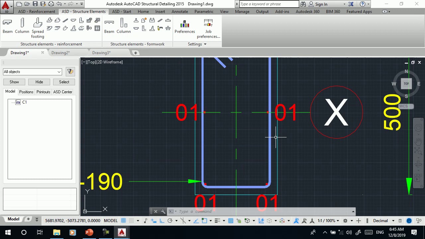Click the Save As icon
Viewport: 425px width, 239px height.
click(43, 4)
